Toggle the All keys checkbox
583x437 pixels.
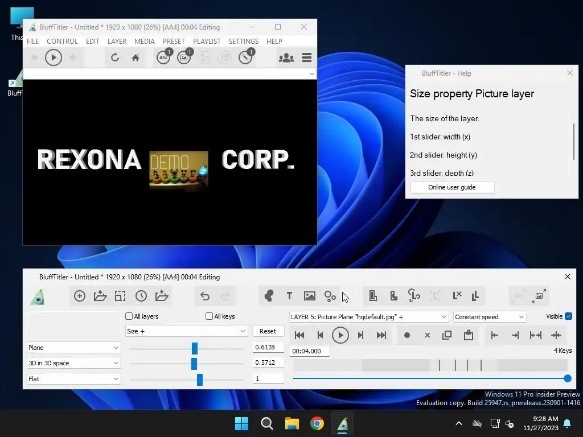[x=209, y=316]
